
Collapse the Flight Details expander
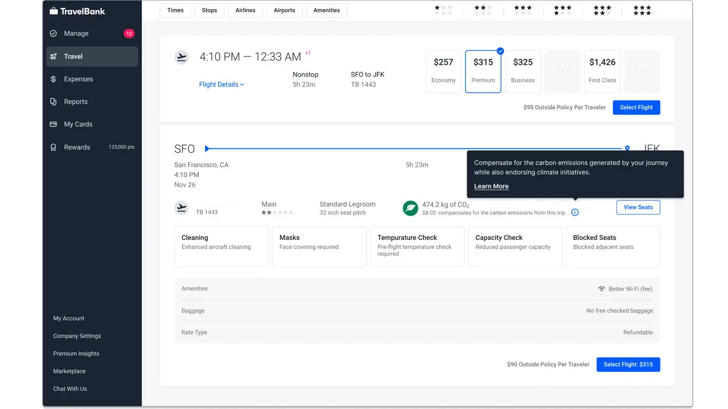[221, 85]
